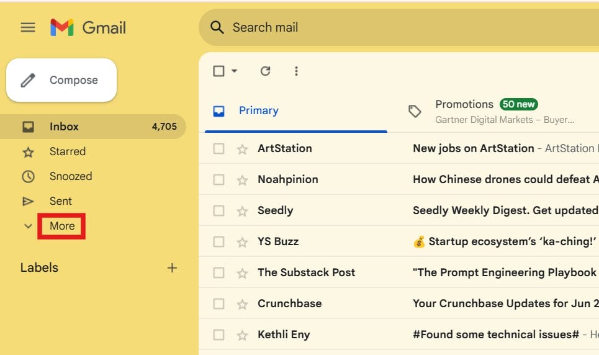The width and height of the screenshot is (599, 355).
Task: Click sender name YS Buzz
Action: pos(278,241)
